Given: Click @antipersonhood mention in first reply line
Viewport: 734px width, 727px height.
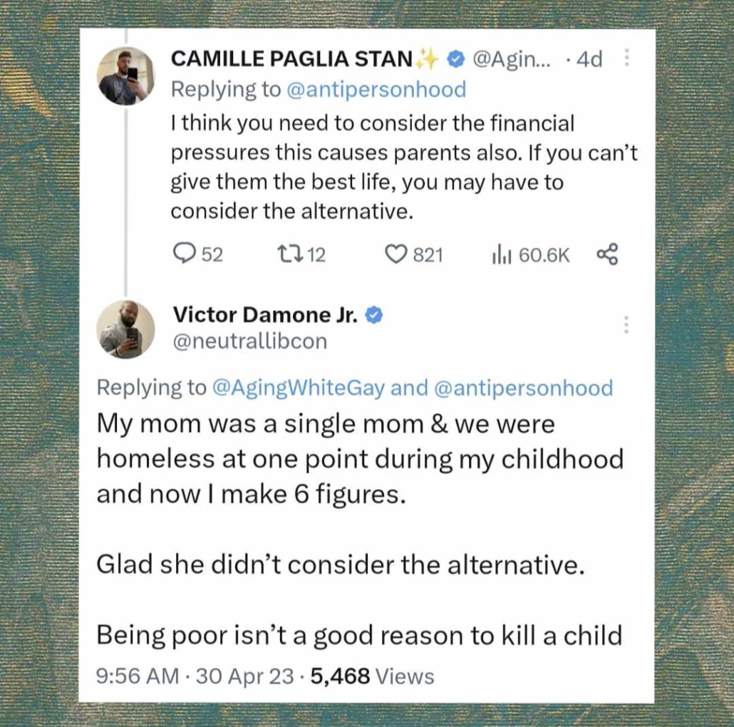Looking at the screenshot, I should tap(376, 90).
